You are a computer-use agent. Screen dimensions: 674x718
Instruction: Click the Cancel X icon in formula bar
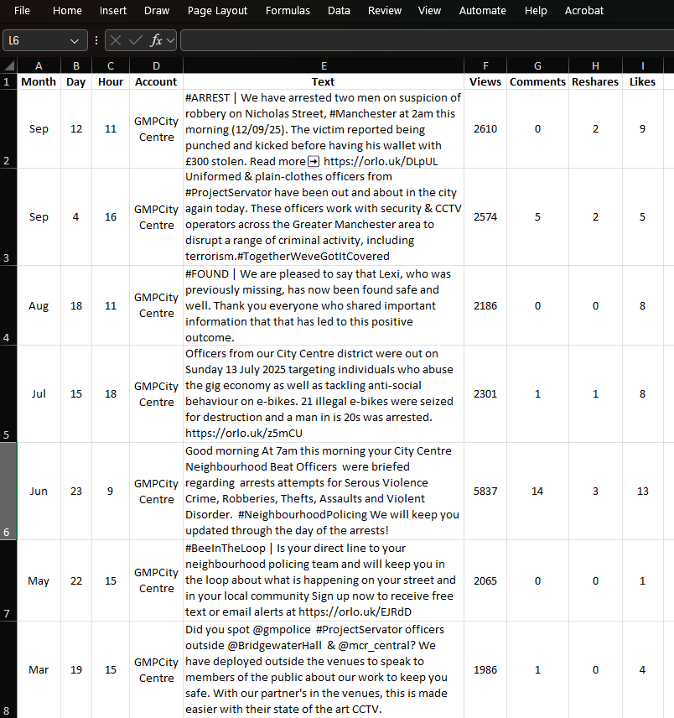(116, 40)
